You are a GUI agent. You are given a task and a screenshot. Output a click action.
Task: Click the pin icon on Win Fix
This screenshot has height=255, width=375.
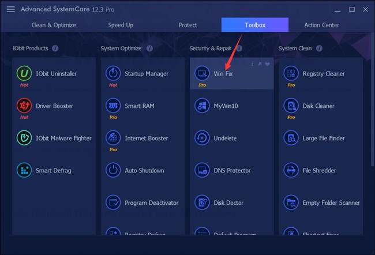pos(260,64)
